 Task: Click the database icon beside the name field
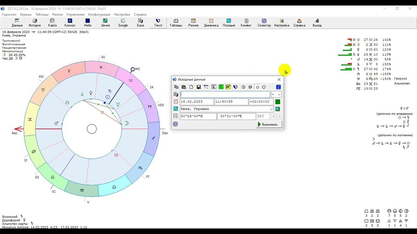pyautogui.click(x=176, y=94)
